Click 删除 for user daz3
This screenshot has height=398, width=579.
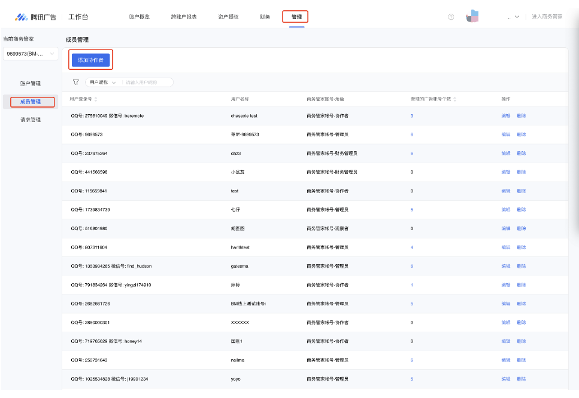click(x=522, y=154)
